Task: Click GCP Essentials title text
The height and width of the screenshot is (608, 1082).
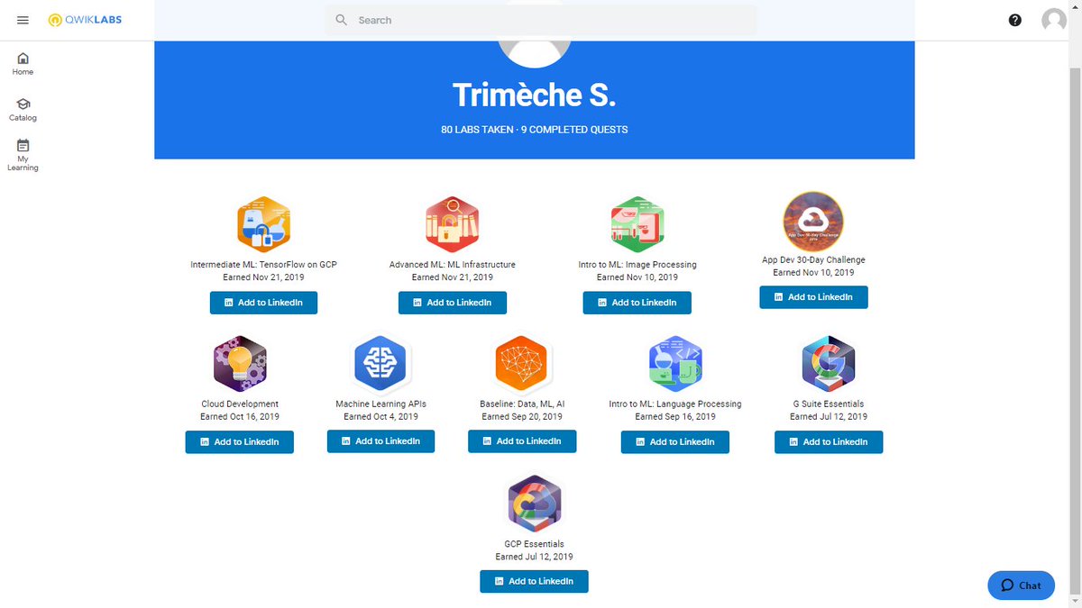Action: pyautogui.click(x=534, y=544)
